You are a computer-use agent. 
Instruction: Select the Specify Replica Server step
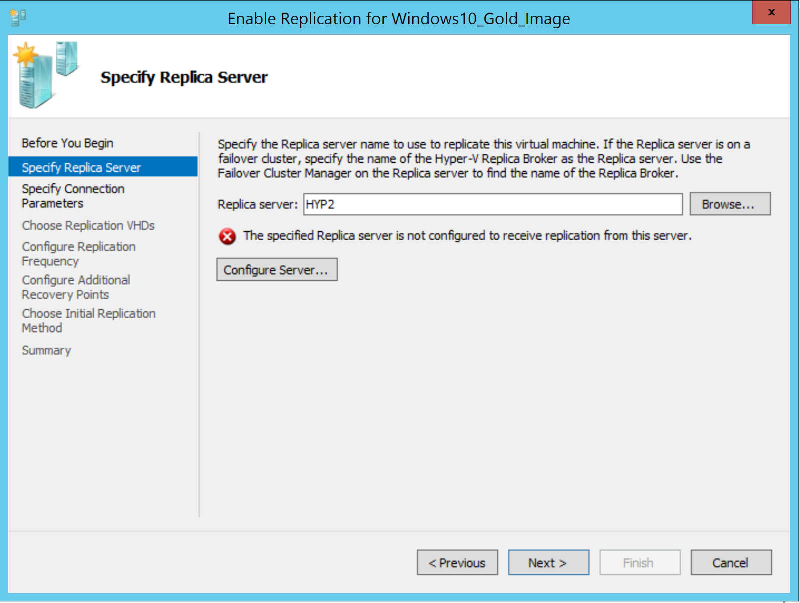103,167
